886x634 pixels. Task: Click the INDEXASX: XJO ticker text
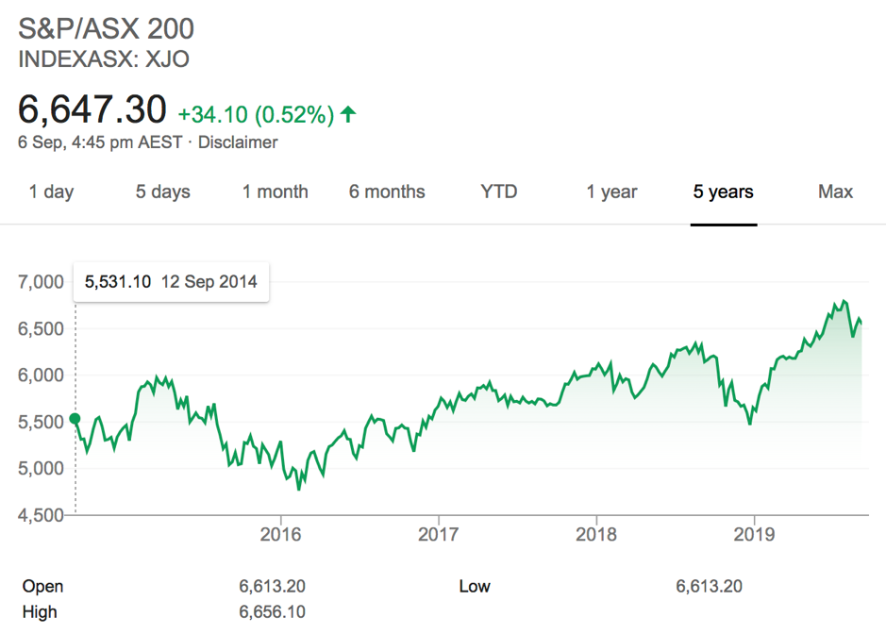click(x=104, y=58)
